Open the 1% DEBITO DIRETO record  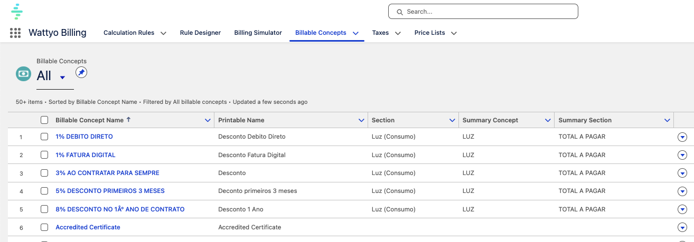(x=84, y=137)
